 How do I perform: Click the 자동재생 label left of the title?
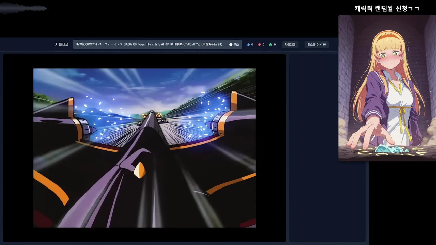(x=62, y=44)
